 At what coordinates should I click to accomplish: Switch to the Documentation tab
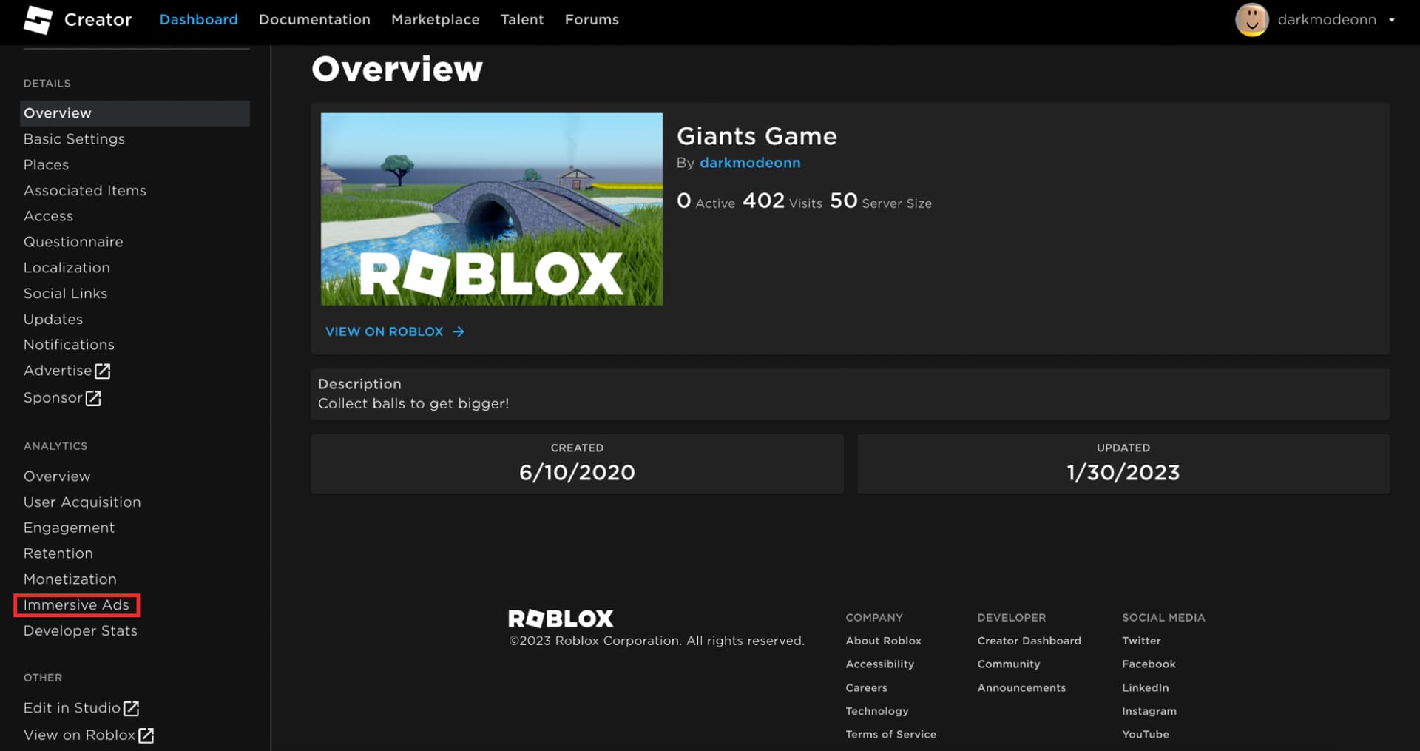(x=314, y=20)
